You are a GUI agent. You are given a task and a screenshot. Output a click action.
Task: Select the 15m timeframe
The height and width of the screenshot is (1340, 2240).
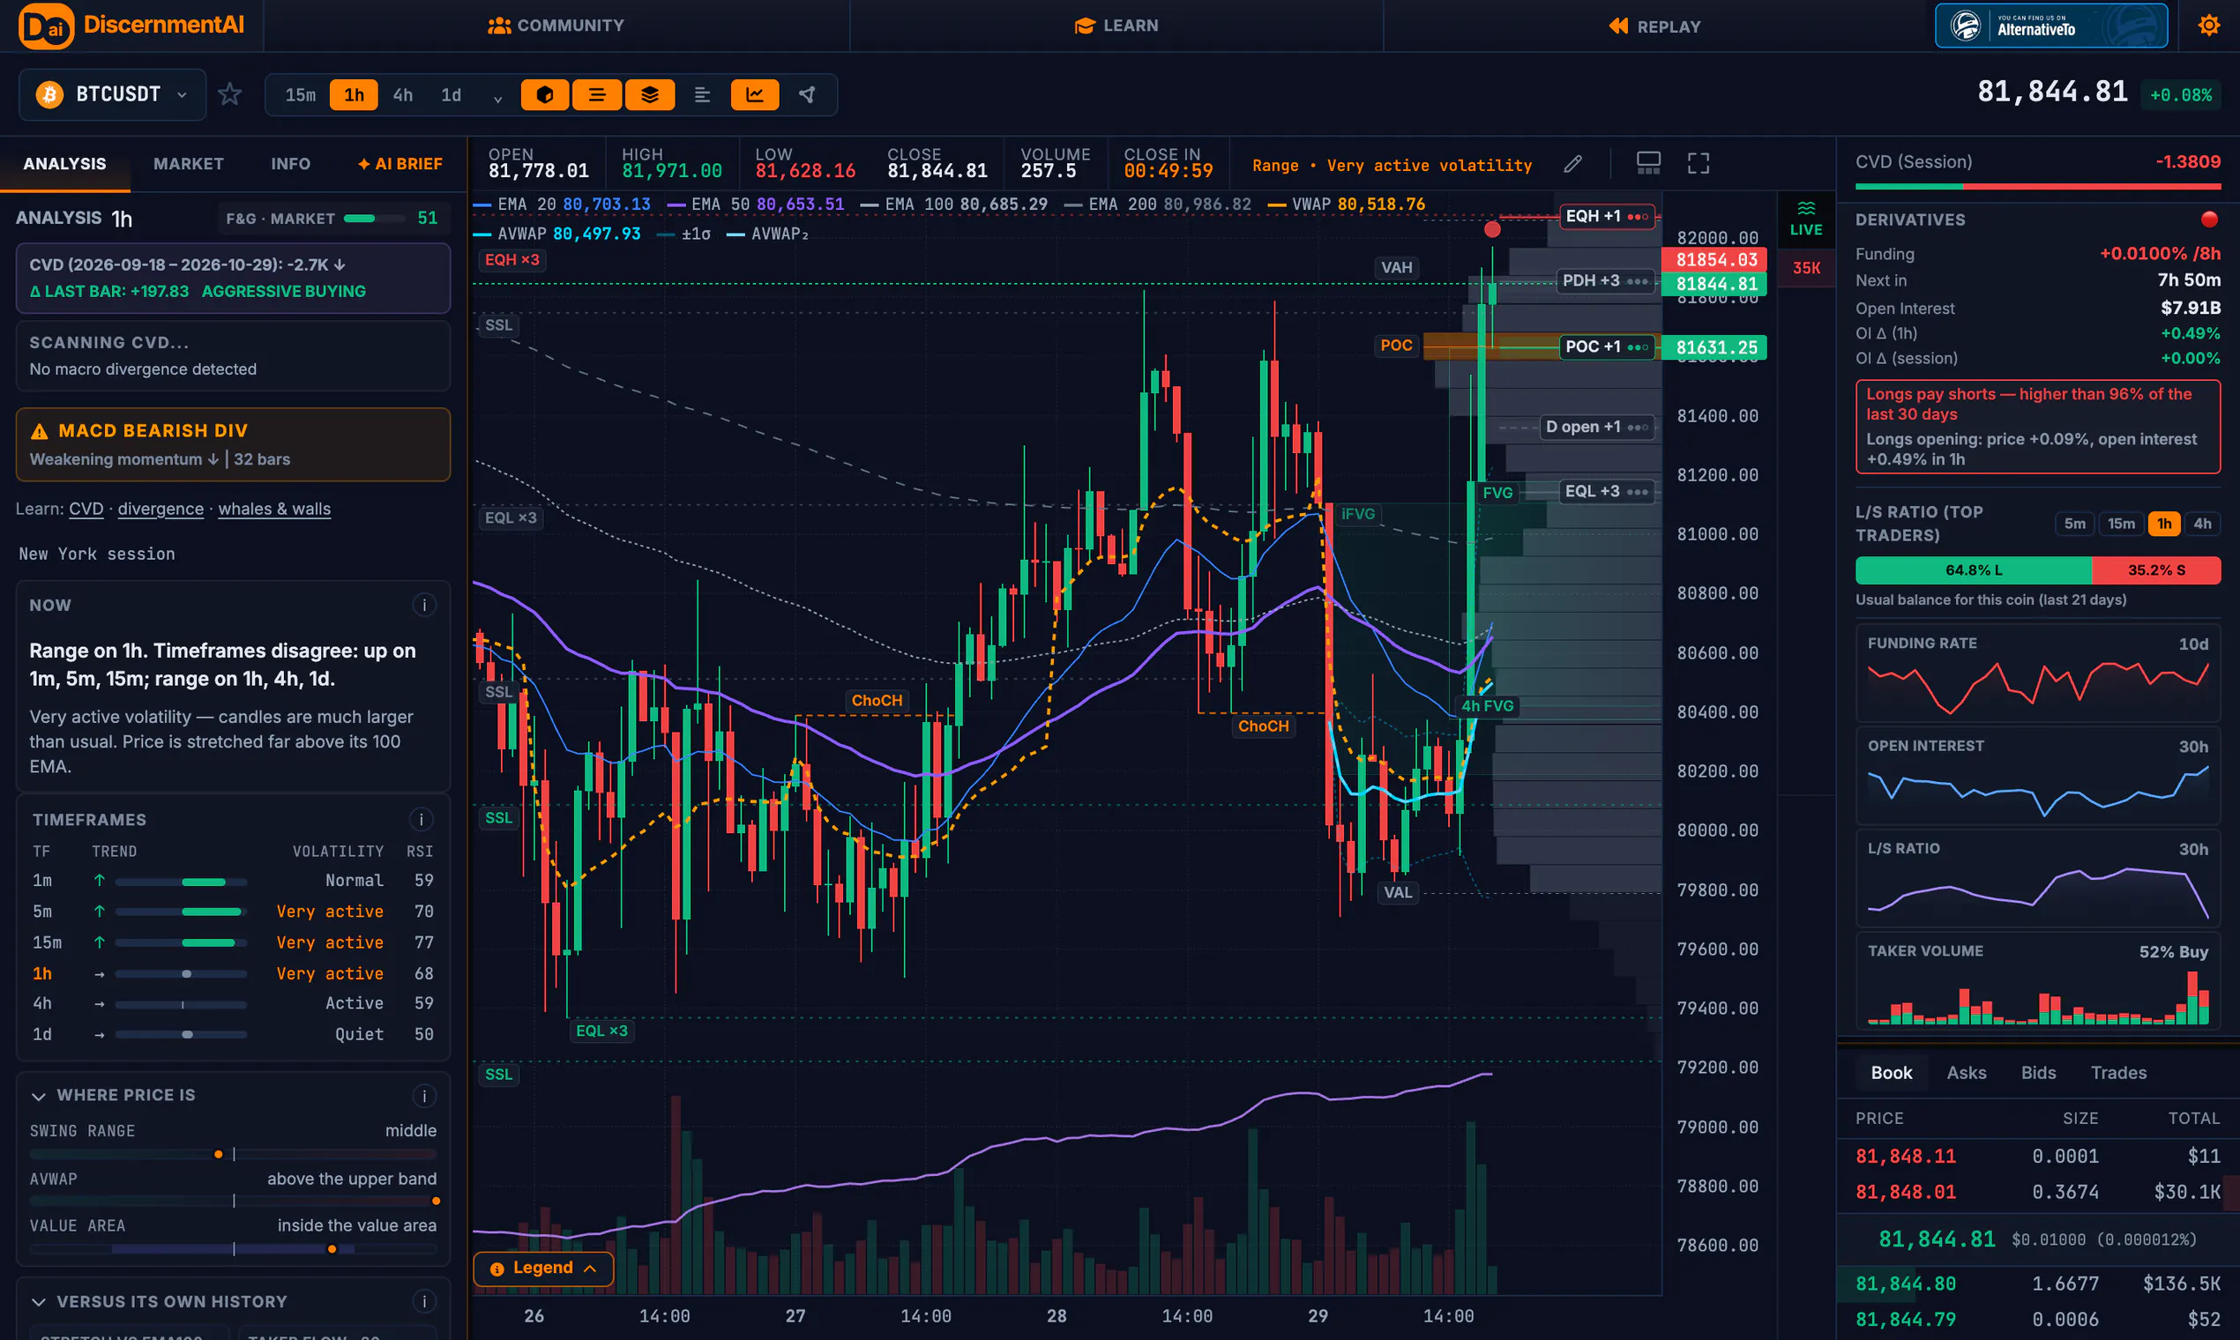[301, 95]
